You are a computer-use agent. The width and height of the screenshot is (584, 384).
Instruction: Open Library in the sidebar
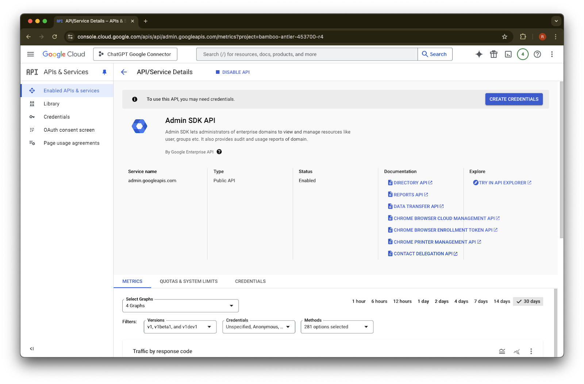coord(67,104)
